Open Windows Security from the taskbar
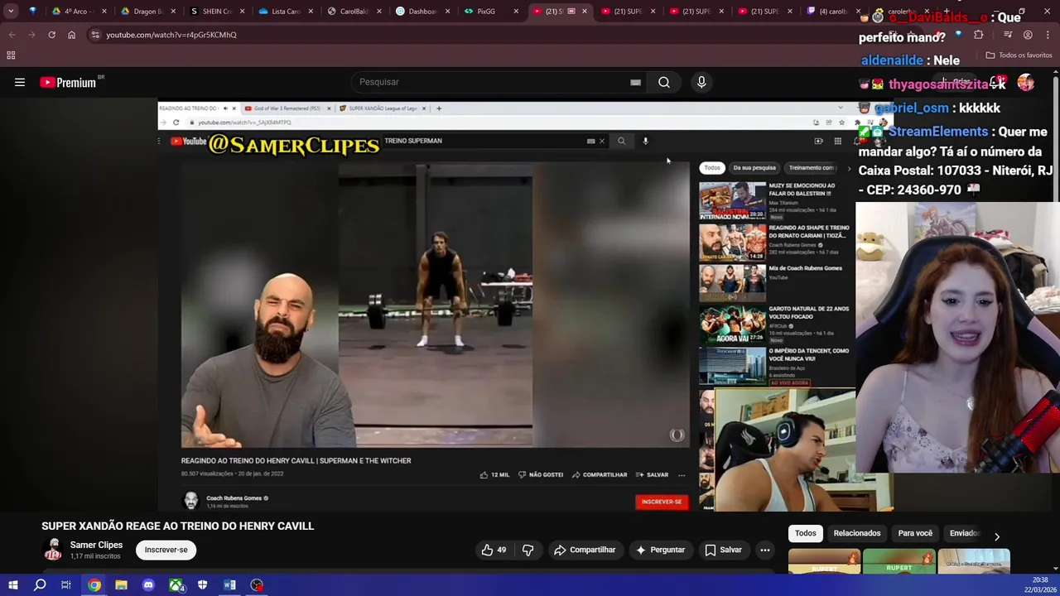The image size is (1060, 596). coord(202,585)
